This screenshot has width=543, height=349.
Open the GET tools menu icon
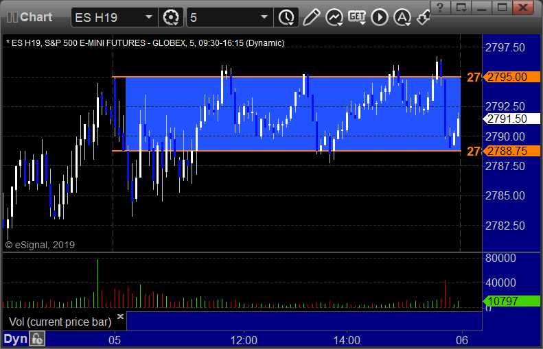[x=357, y=17]
